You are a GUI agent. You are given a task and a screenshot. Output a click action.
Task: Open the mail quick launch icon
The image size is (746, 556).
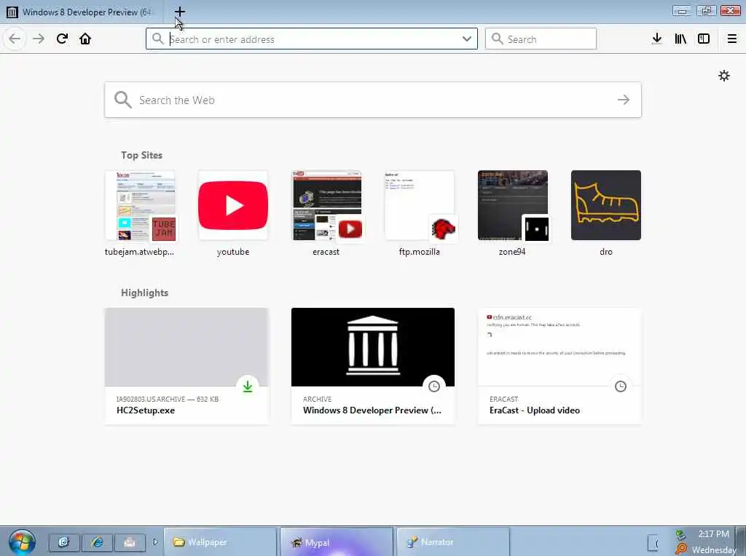coord(130,542)
